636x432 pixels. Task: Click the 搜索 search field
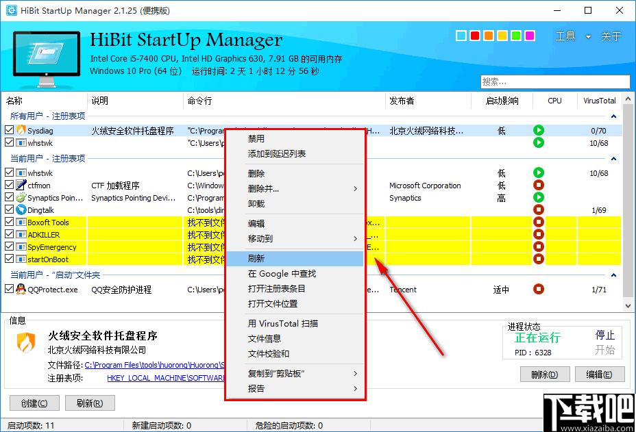pos(555,81)
